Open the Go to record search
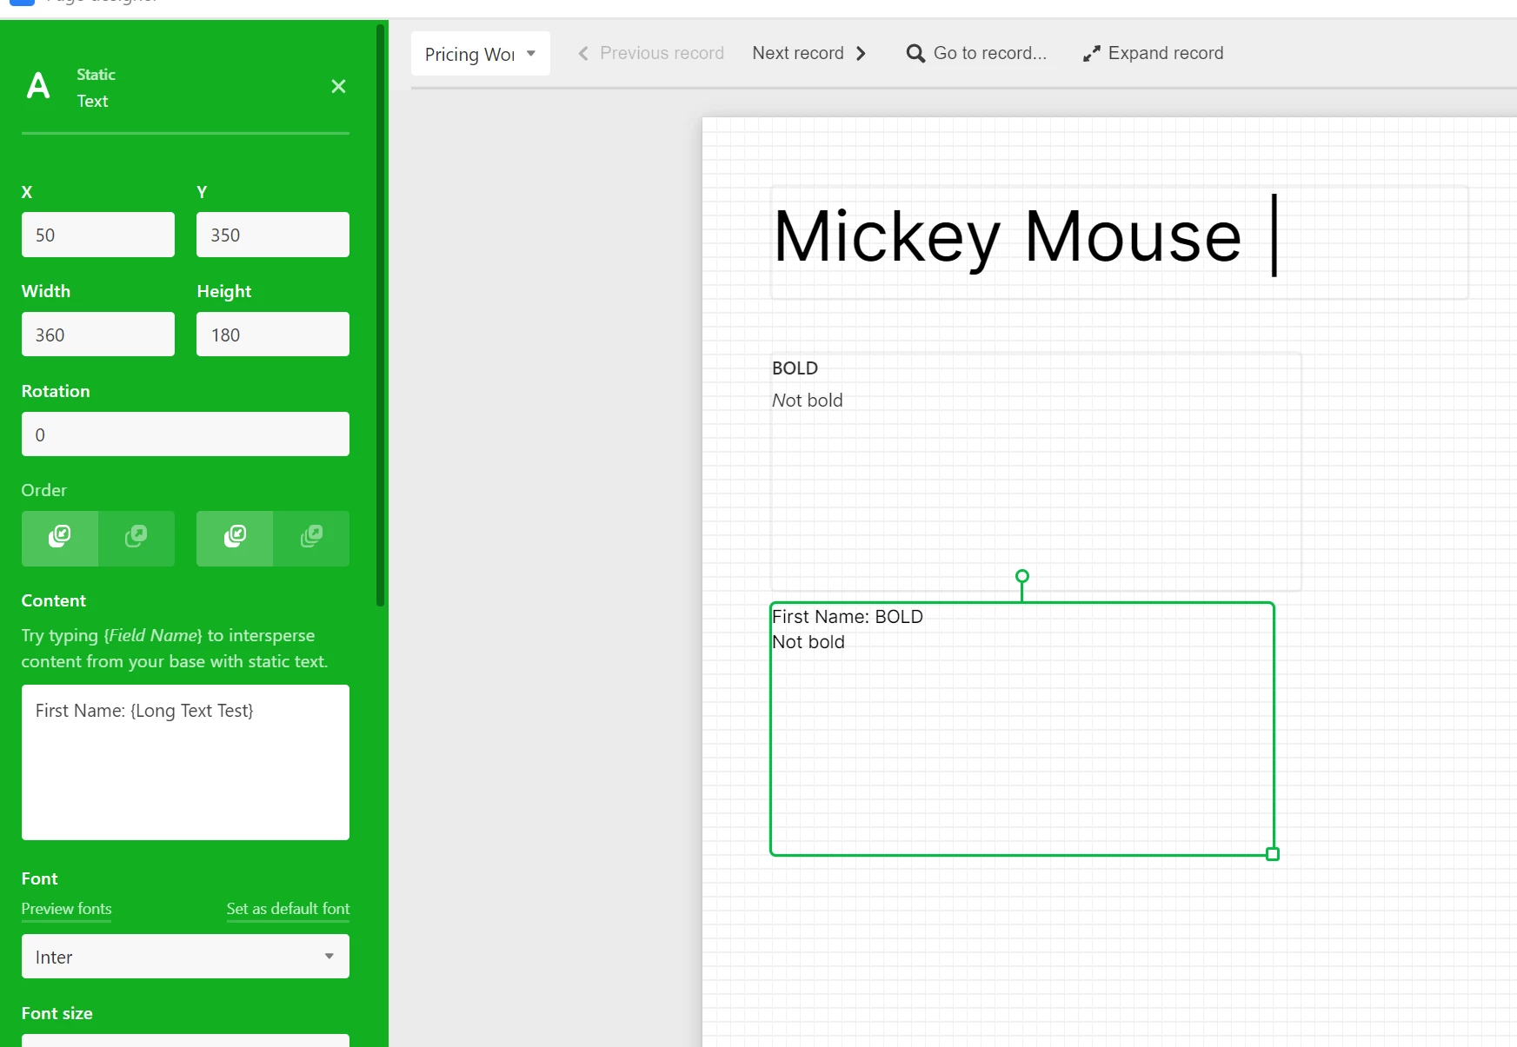This screenshot has width=1517, height=1047. pos(976,54)
